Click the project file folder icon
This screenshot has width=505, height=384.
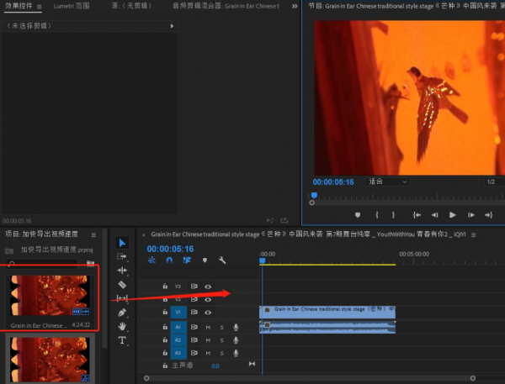(9, 250)
